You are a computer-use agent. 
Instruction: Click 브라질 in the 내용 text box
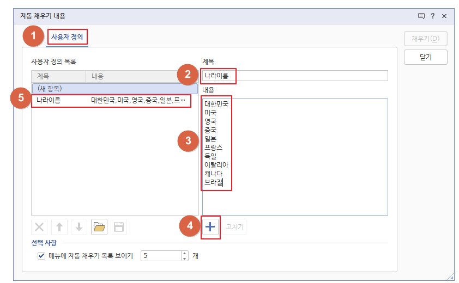tap(213, 182)
